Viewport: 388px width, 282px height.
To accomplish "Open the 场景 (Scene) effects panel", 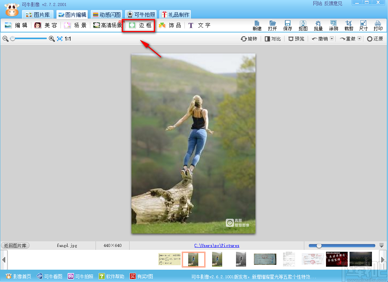I will (x=75, y=25).
